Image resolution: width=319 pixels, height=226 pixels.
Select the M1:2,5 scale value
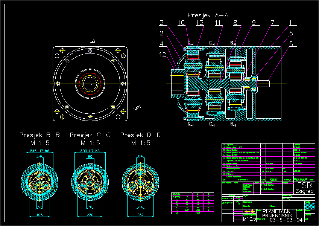pyautogui.click(x=249, y=219)
